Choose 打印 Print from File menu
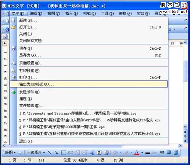 [89, 77]
